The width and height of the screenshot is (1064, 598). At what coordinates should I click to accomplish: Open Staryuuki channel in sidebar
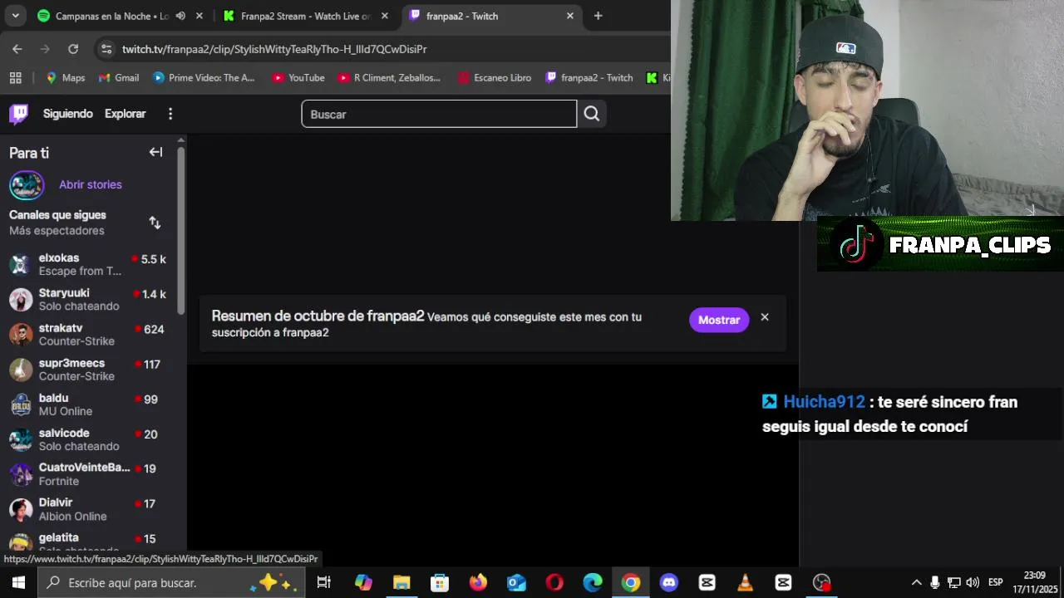87,299
